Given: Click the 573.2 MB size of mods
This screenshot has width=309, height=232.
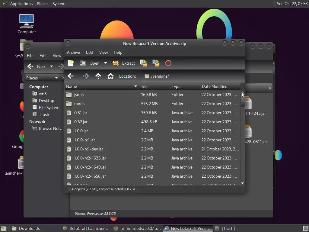Looking at the screenshot, I should (x=149, y=104).
